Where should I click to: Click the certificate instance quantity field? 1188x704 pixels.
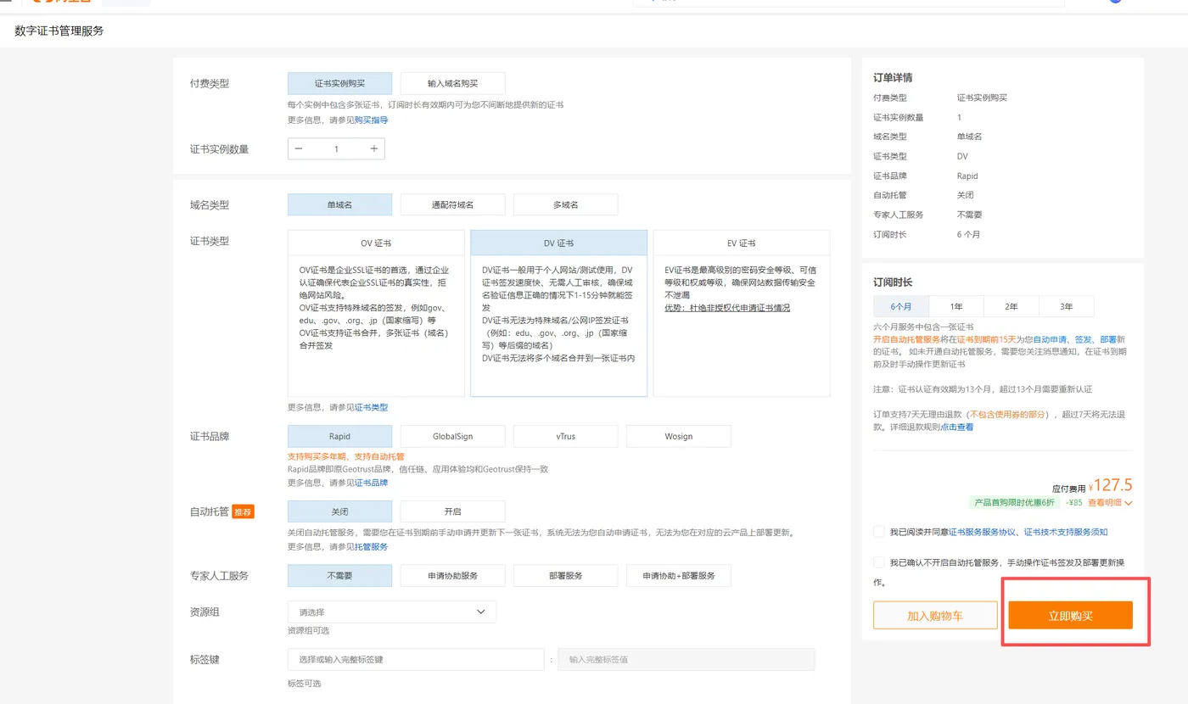tap(336, 149)
